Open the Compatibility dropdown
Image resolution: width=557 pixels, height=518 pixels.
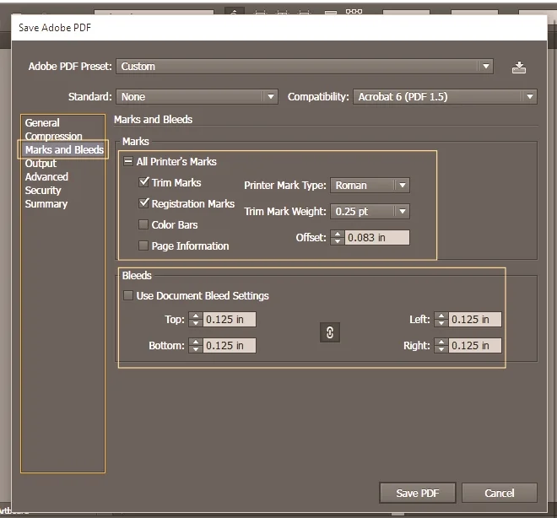click(445, 96)
